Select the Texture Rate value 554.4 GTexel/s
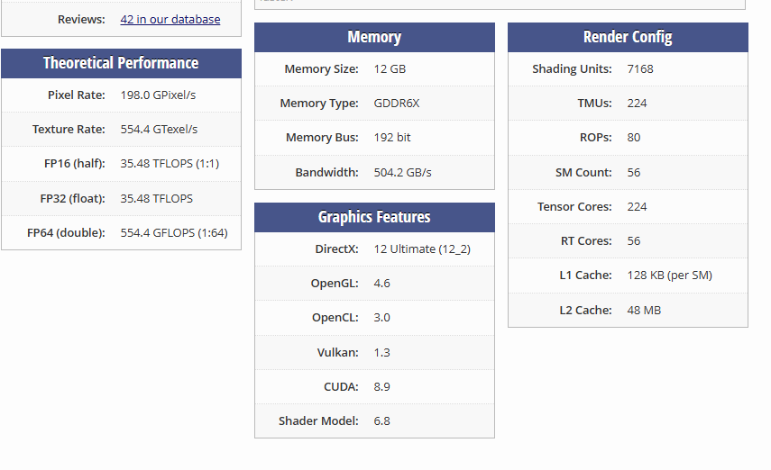 click(x=159, y=129)
